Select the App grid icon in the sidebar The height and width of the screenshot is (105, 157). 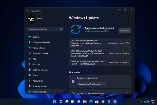(30, 59)
